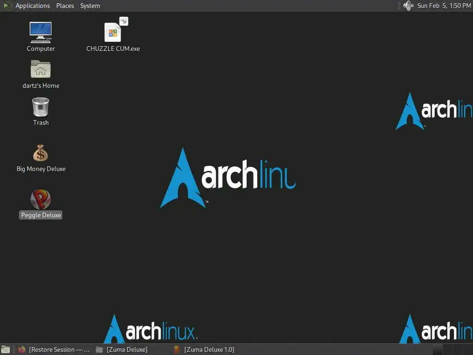Screen dimensions: 473x355
Task: Switch to Restore Session Firefox window
Action: tap(55, 349)
